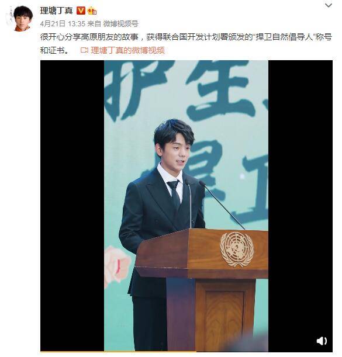
Task: Click the profile avatar picture
Action: point(22,18)
